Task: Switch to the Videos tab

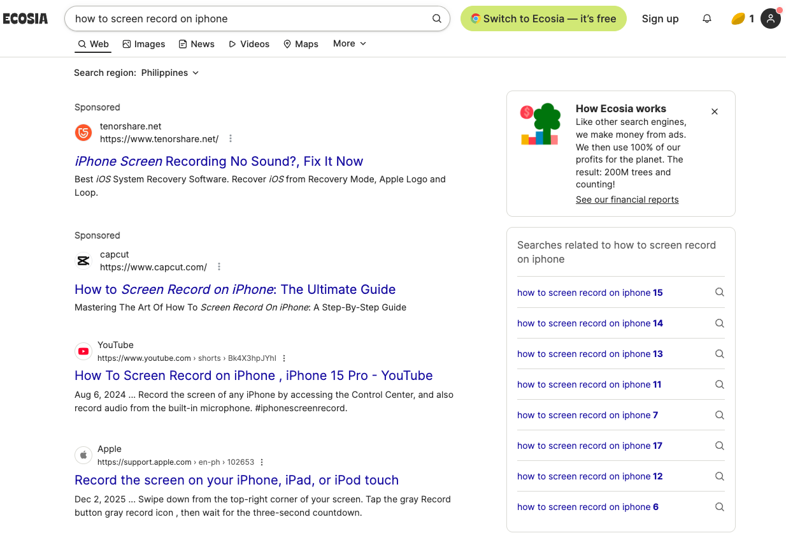Action: [249, 44]
